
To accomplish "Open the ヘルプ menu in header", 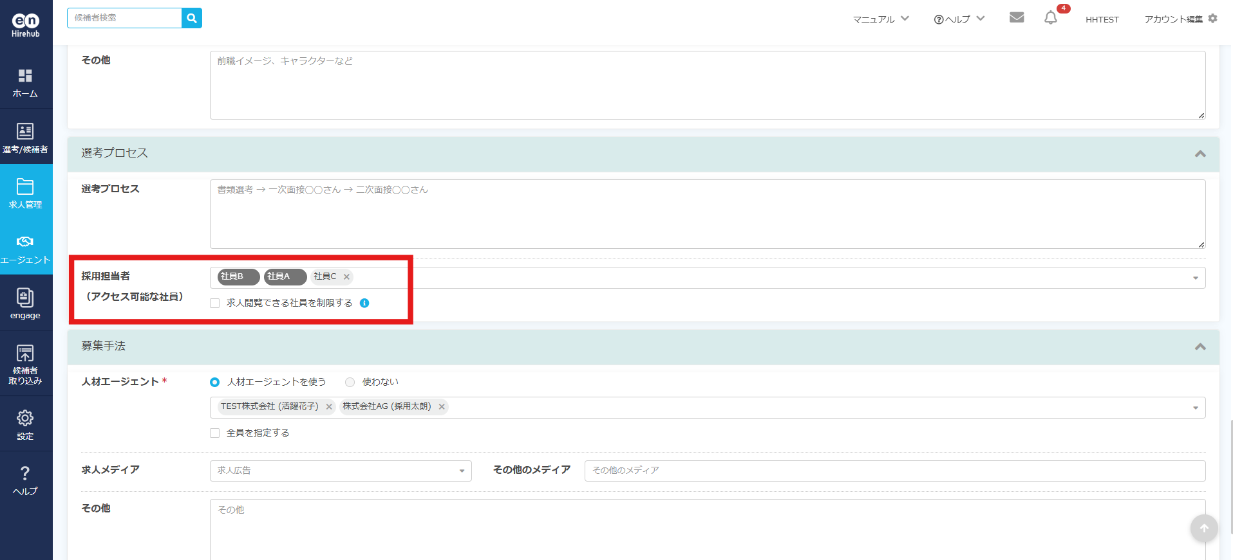I will click(959, 19).
